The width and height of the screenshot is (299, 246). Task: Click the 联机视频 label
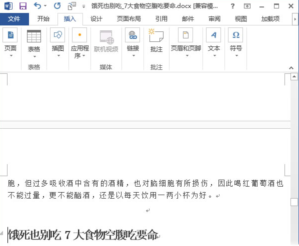106,49
